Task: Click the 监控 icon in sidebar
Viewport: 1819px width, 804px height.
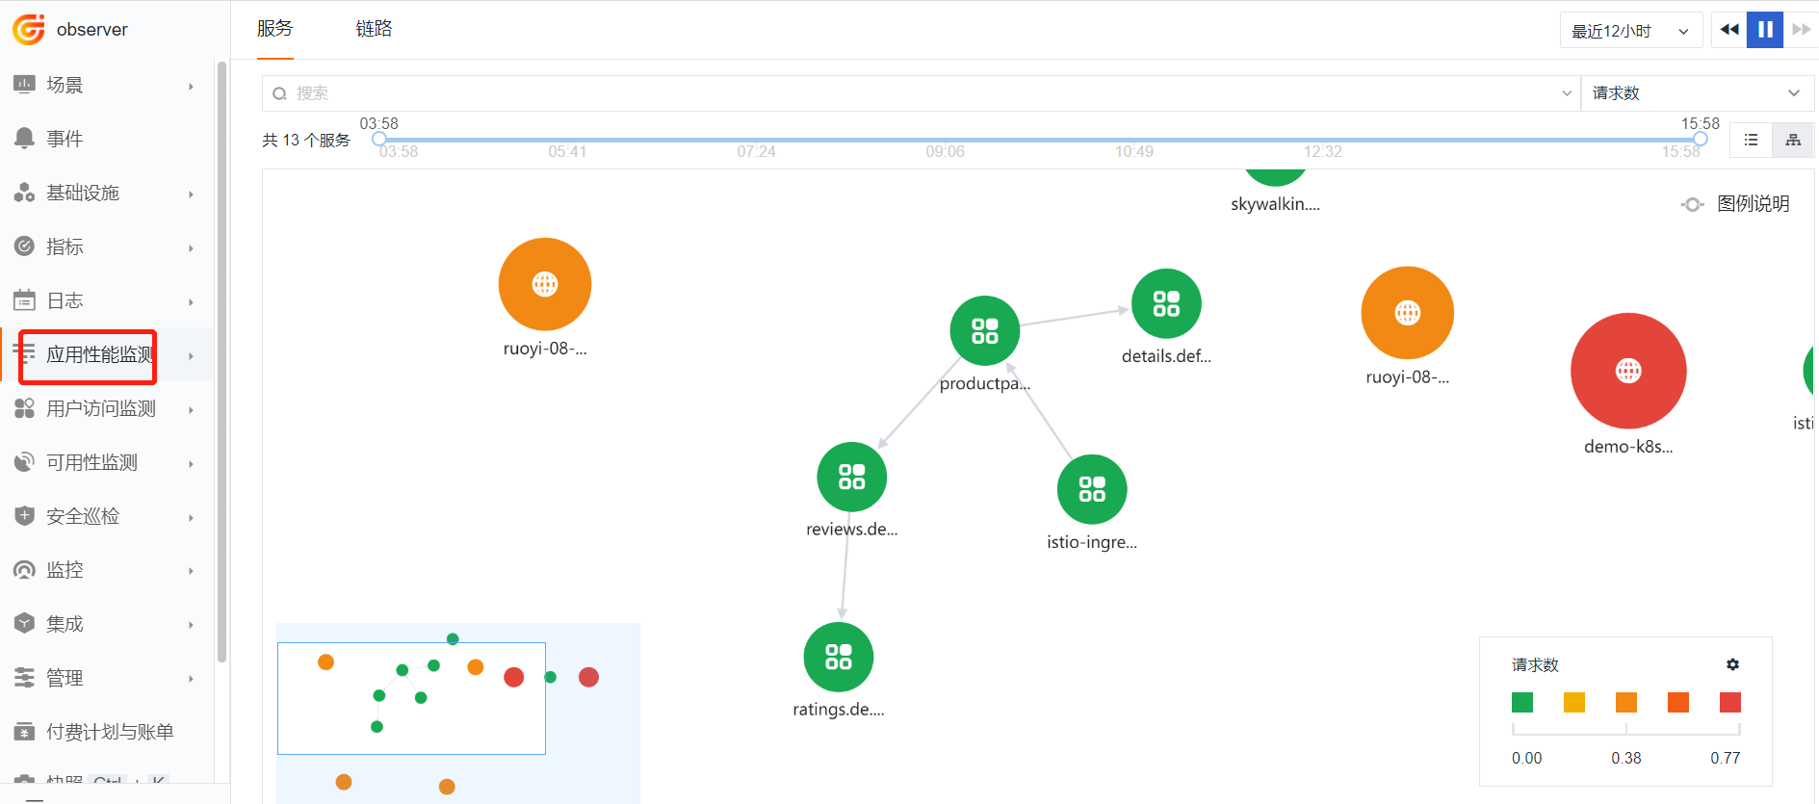Action: [x=25, y=570]
